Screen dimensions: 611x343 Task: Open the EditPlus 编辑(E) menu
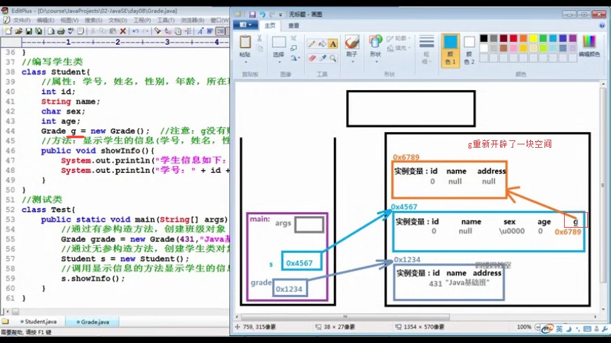pyautogui.click(x=45, y=20)
